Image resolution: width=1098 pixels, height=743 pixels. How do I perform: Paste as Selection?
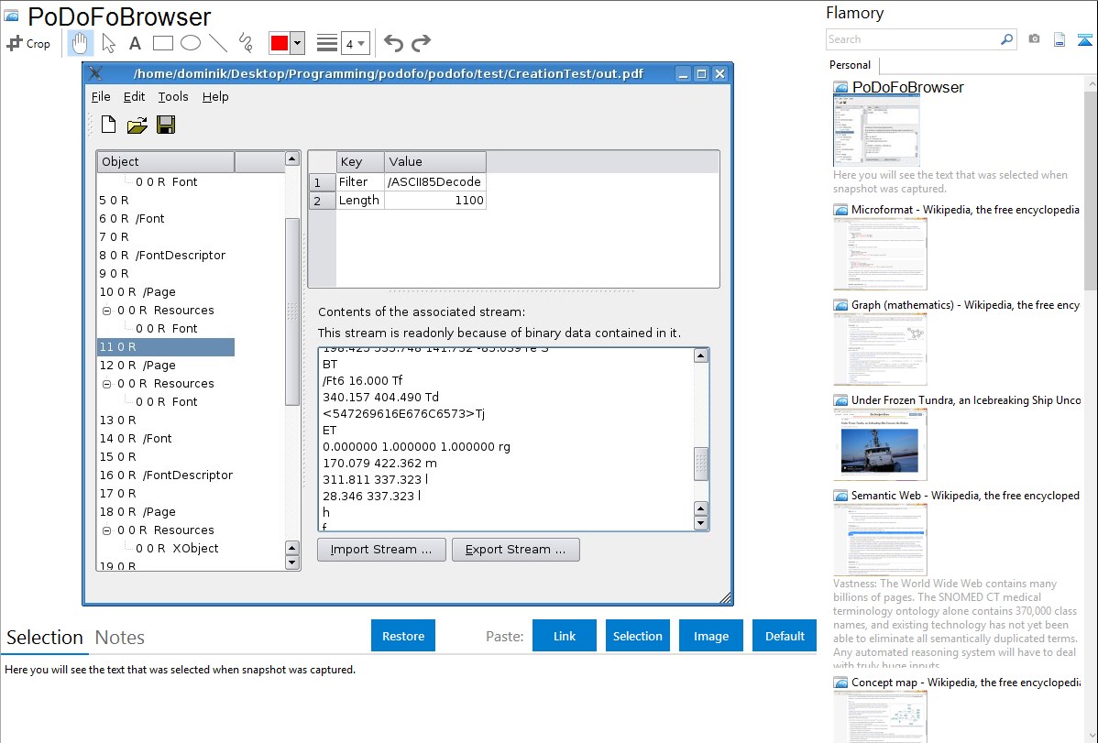point(637,636)
